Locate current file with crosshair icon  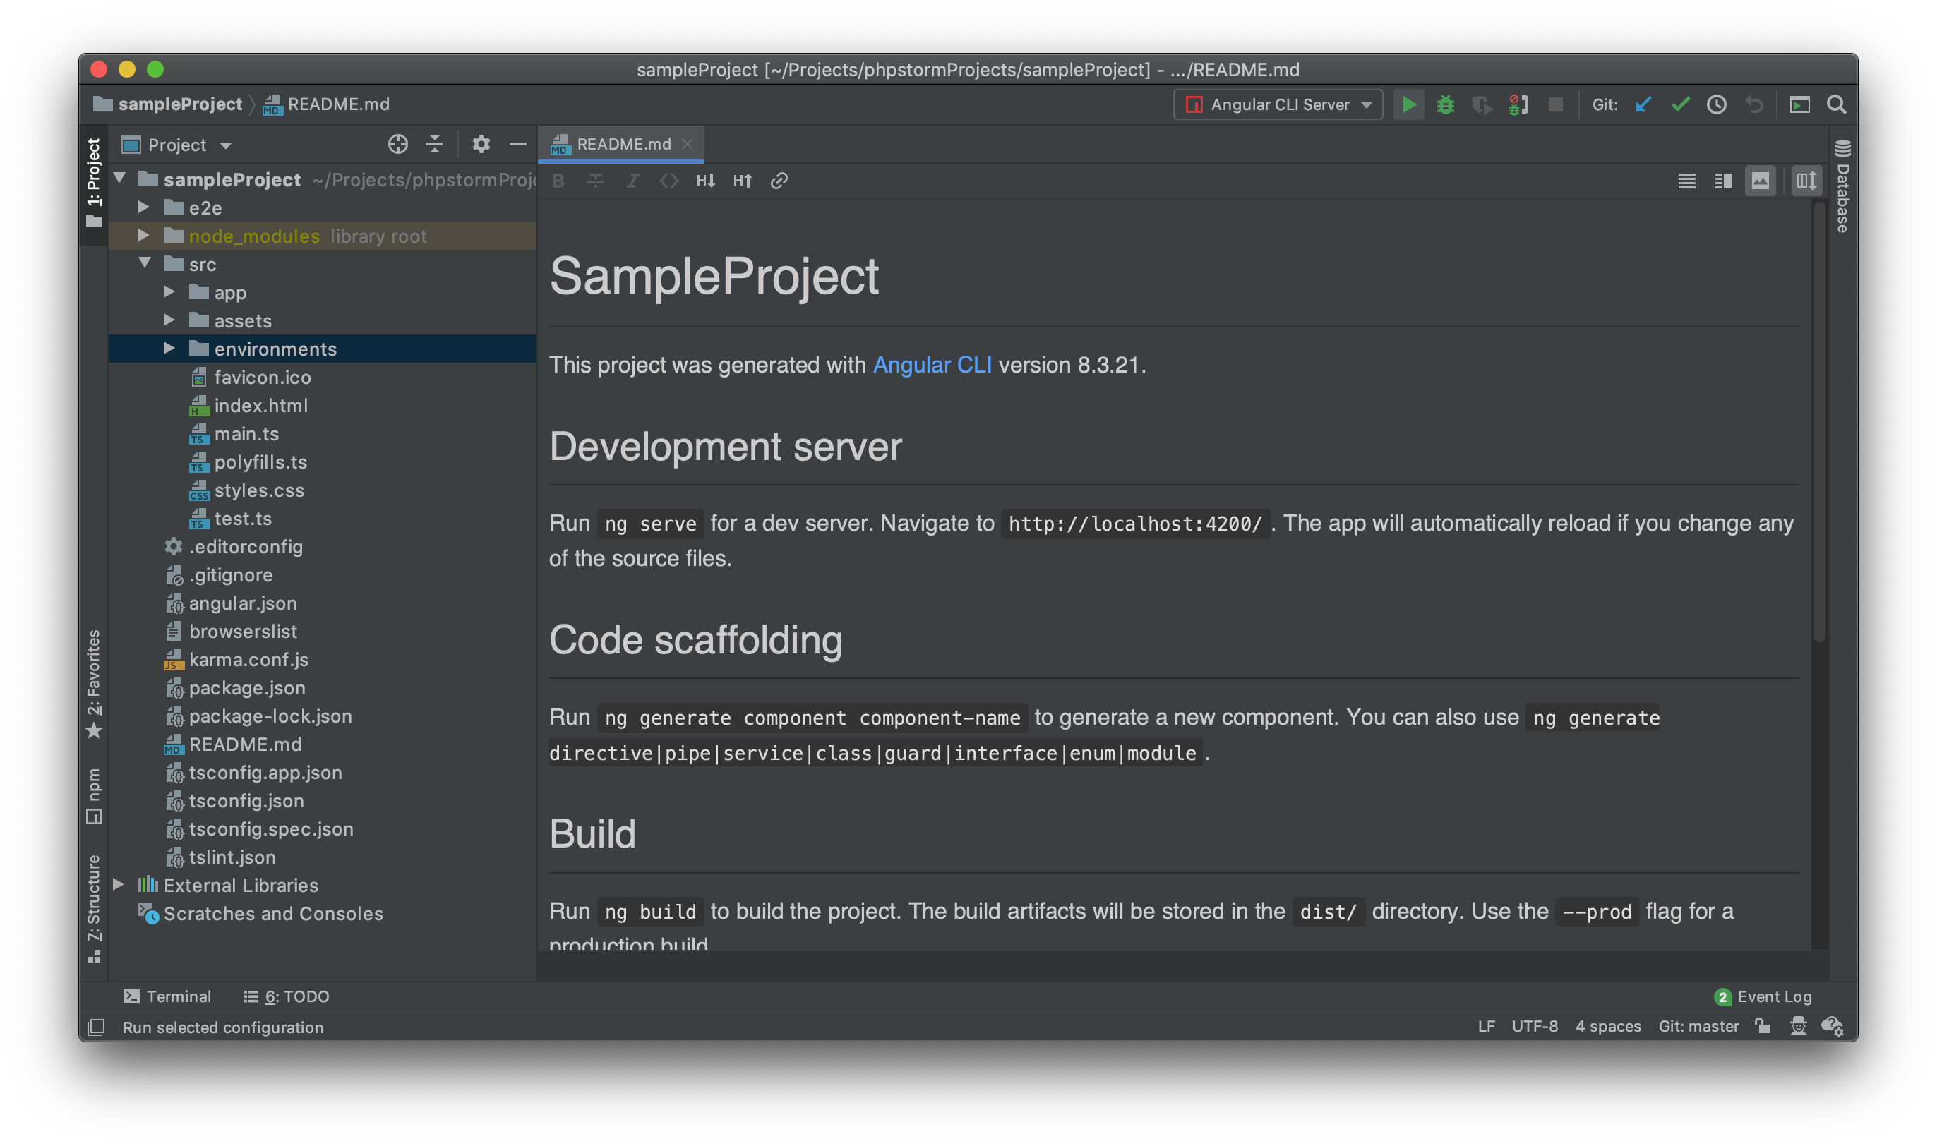coord(397,145)
